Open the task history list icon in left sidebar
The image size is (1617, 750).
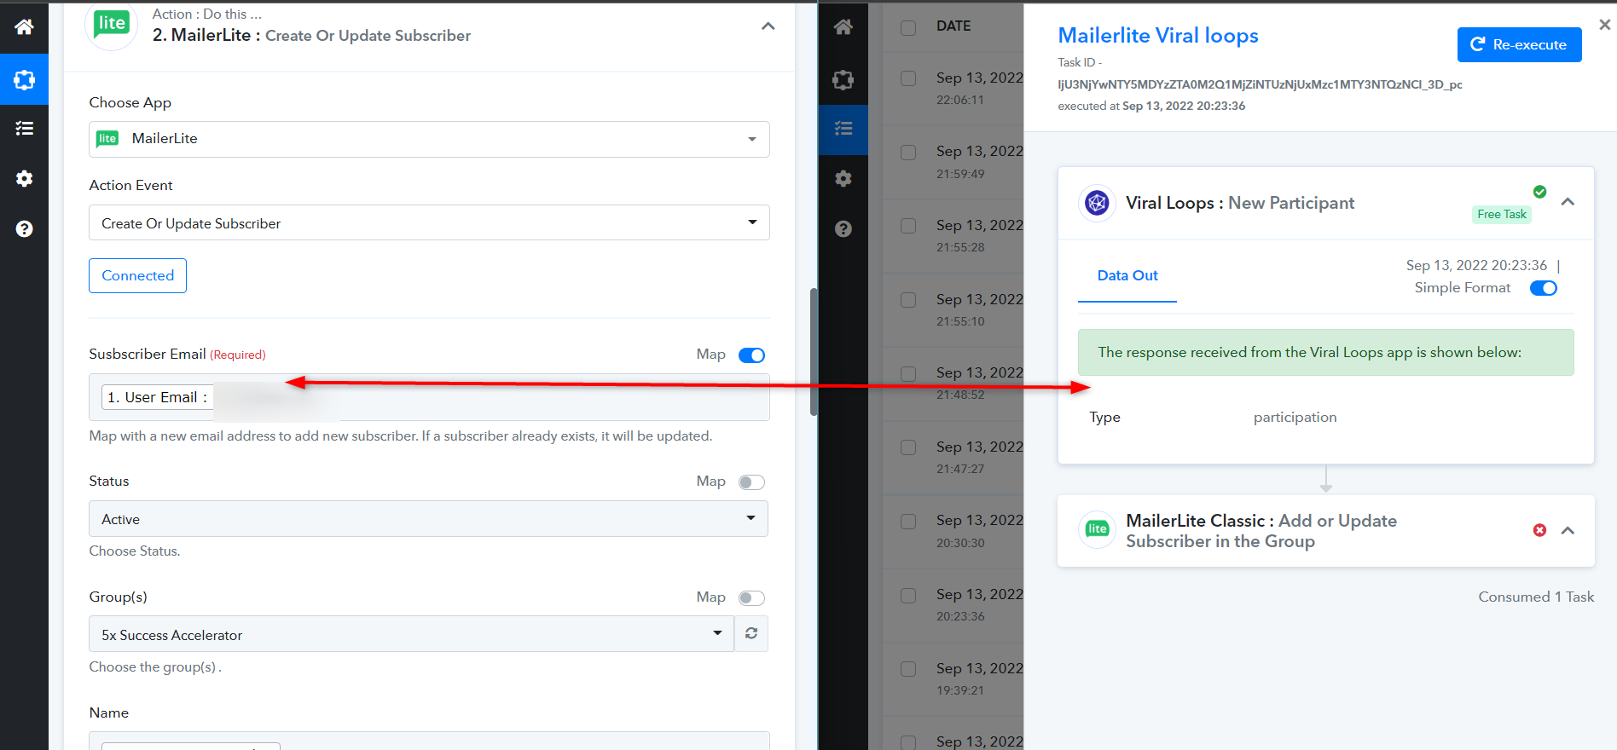tap(24, 129)
